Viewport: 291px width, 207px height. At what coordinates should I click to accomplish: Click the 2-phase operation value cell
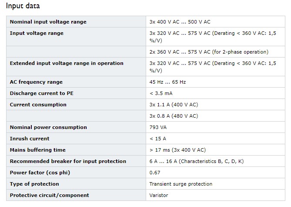coord(215,52)
